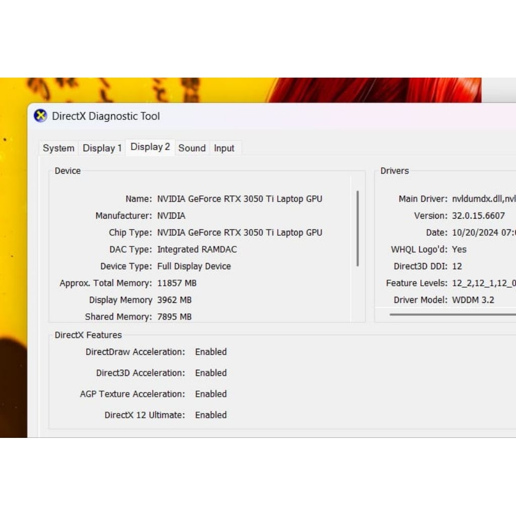Image resolution: width=516 pixels, height=516 pixels.
Task: Select the Direct3D DDI value "12"
Action: point(457,266)
